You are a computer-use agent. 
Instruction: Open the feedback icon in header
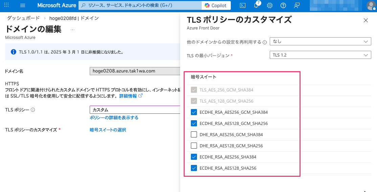click(x=297, y=5)
